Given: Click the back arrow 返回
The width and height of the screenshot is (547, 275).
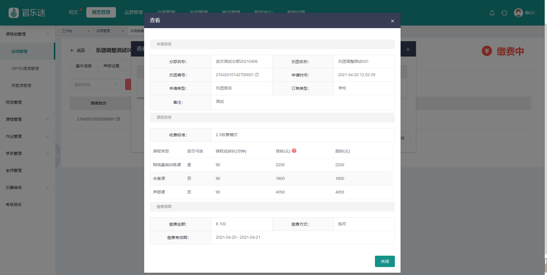Looking at the screenshot, I should click(x=77, y=50).
